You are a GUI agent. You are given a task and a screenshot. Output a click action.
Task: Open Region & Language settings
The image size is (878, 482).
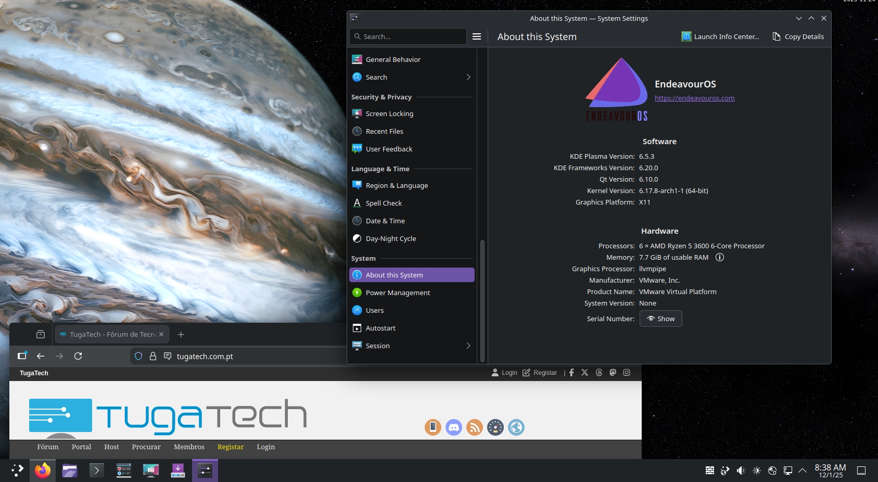pos(397,185)
